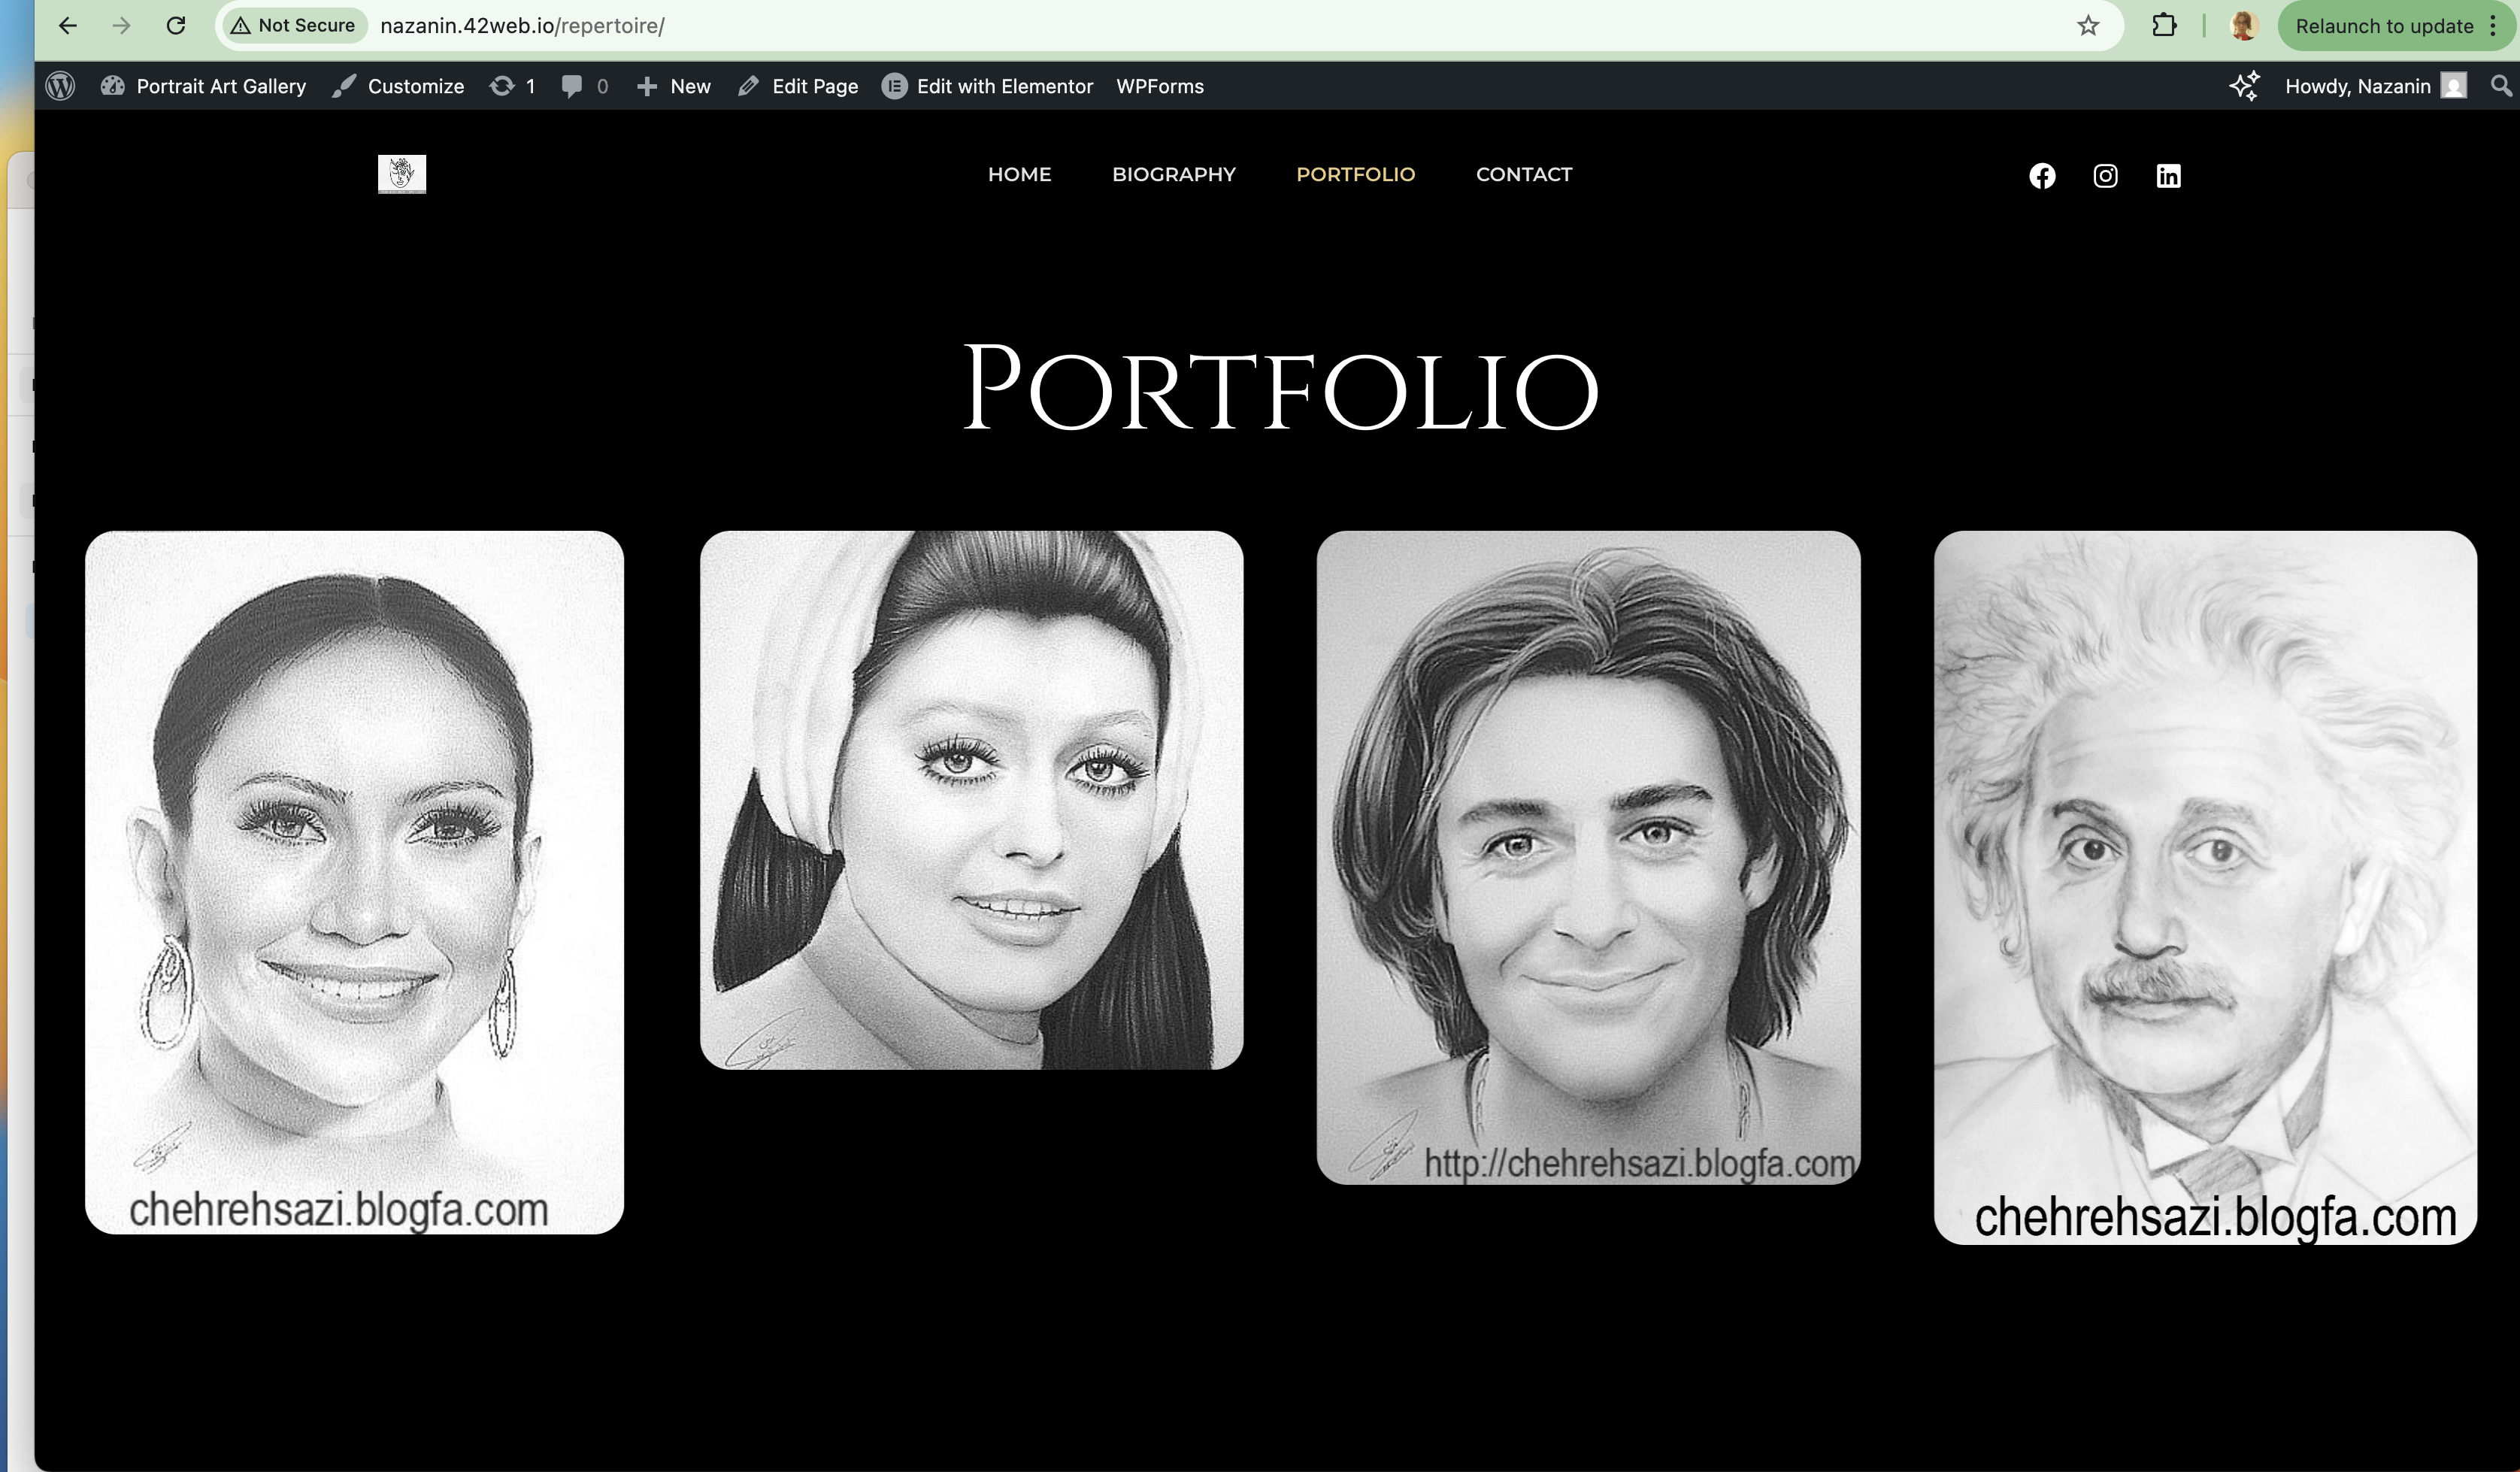Click the browser forward arrow

coord(121,26)
